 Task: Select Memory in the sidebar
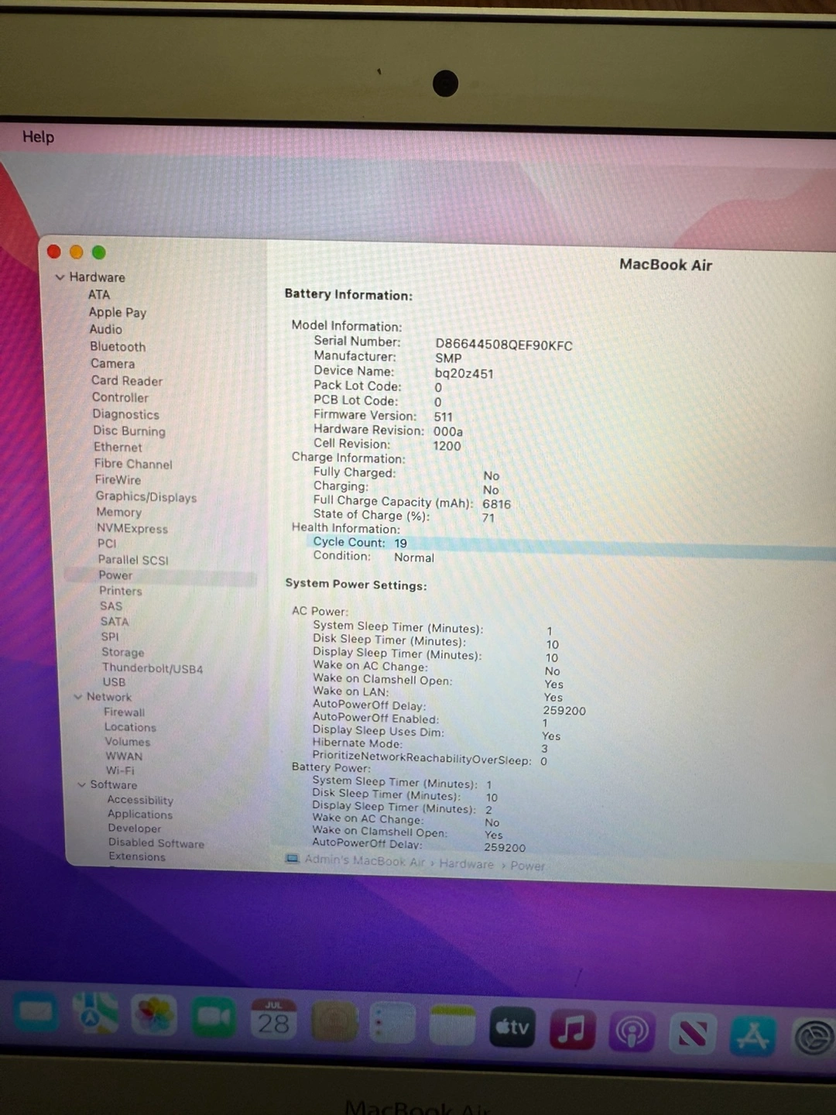click(119, 513)
